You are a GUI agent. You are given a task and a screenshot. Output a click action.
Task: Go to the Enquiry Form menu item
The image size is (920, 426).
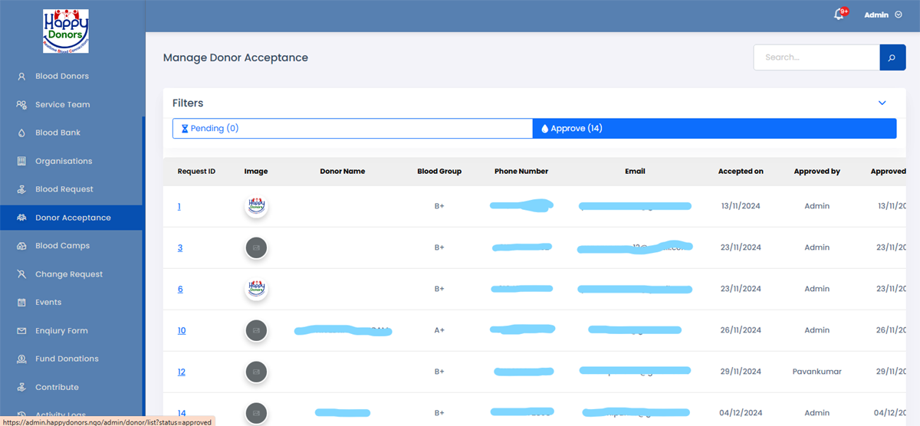[61, 331]
